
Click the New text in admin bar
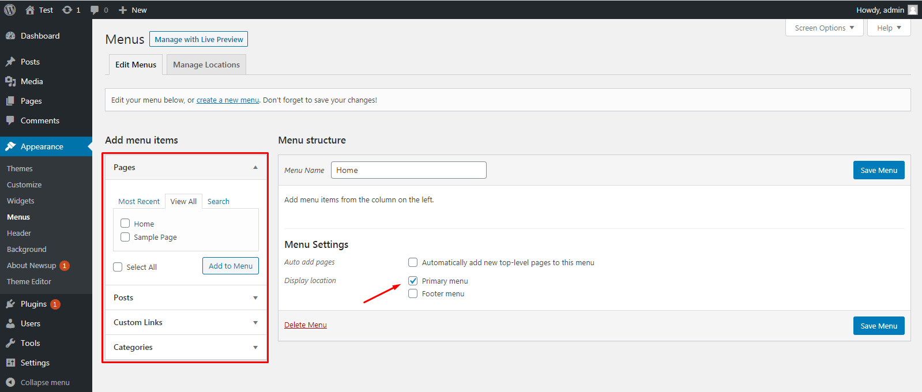(x=139, y=10)
